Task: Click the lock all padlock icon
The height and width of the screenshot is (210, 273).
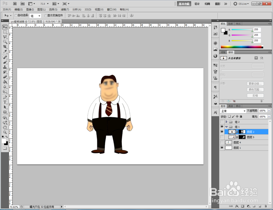Action: click(241, 116)
